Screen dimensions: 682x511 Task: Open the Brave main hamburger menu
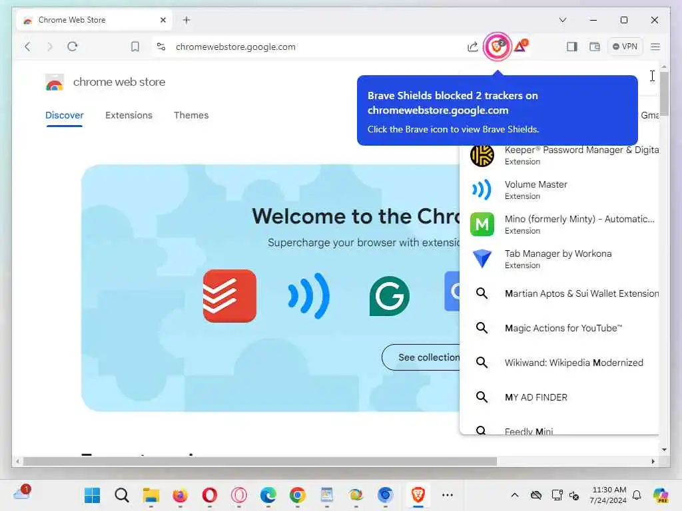pyautogui.click(x=655, y=47)
